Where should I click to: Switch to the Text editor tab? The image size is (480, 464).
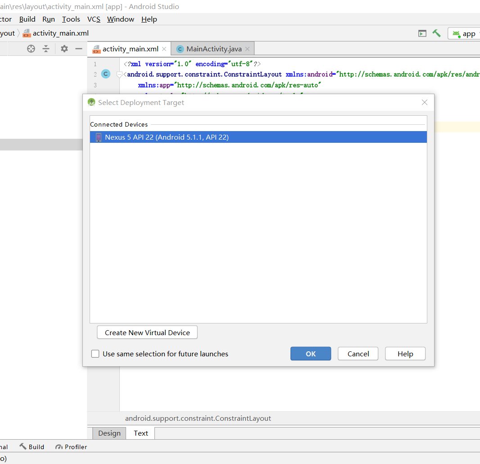[x=141, y=433]
